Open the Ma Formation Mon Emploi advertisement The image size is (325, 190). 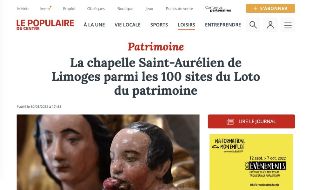pyautogui.click(x=251, y=162)
